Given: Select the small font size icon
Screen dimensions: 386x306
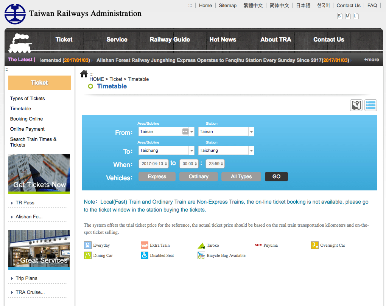Looking at the screenshot, I should click(x=340, y=16).
